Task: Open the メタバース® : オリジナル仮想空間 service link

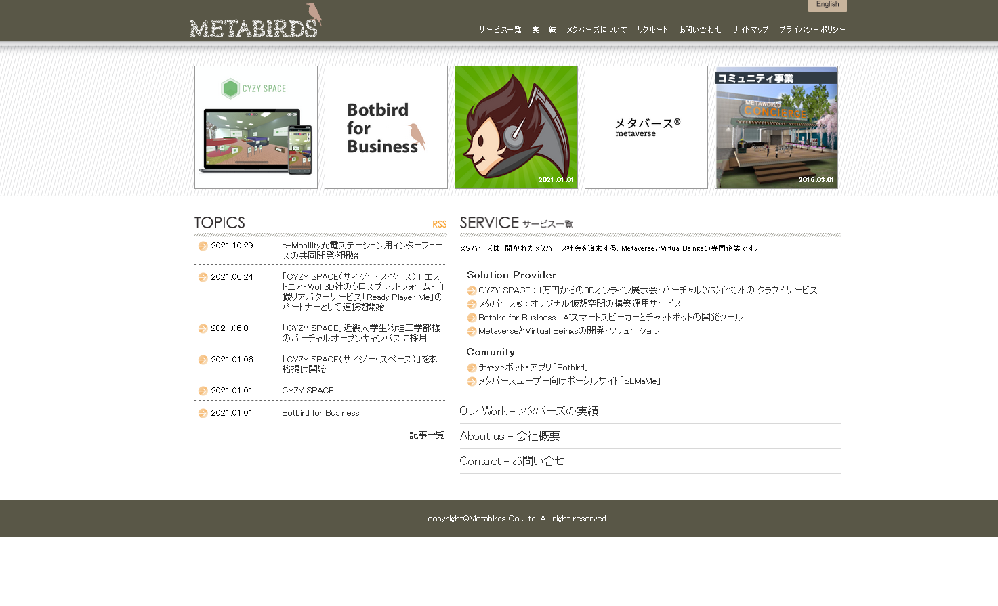Action: click(580, 304)
